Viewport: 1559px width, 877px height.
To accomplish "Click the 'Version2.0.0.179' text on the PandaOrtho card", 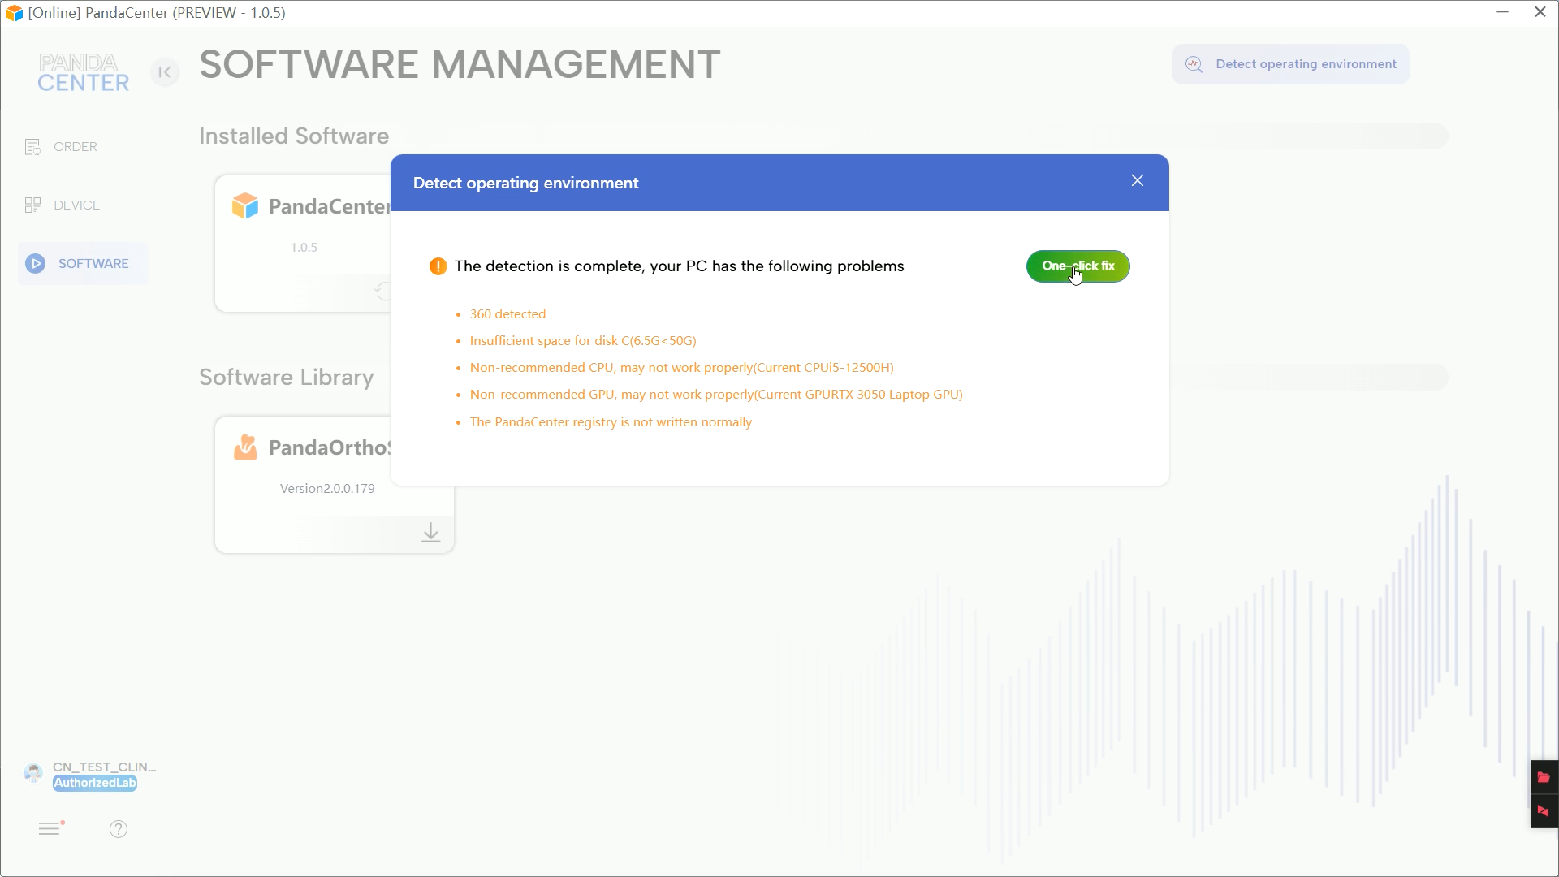I will (327, 489).
